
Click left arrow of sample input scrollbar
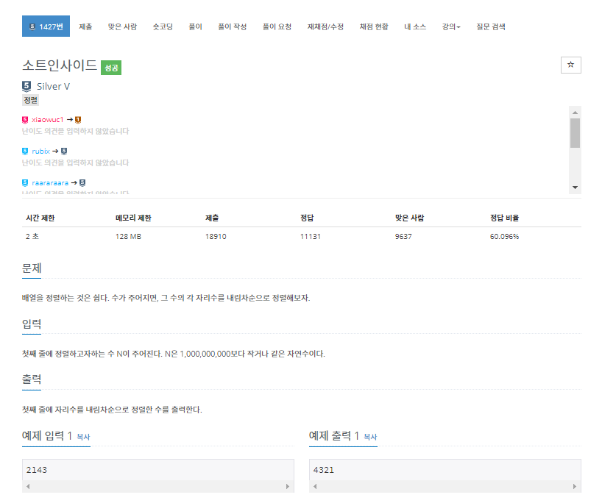(x=28, y=486)
